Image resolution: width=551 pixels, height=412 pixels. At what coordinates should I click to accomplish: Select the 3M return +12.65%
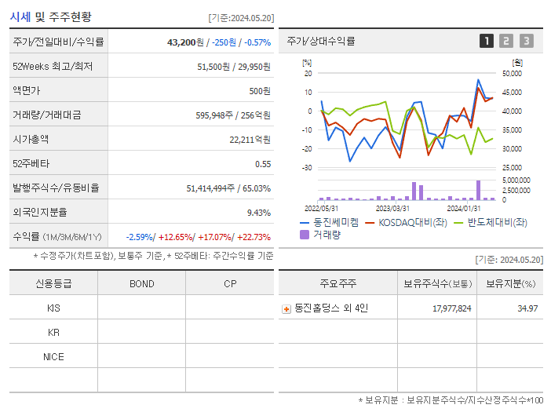[x=175, y=237]
